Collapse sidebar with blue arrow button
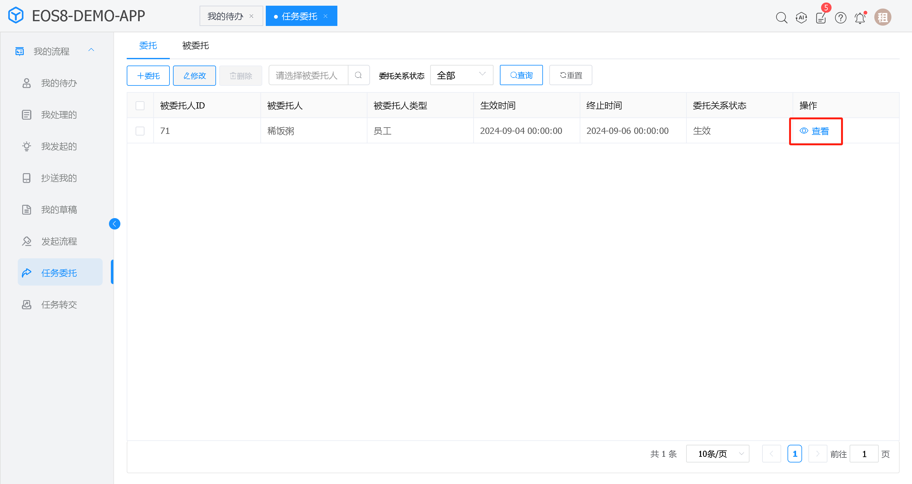 (x=114, y=223)
